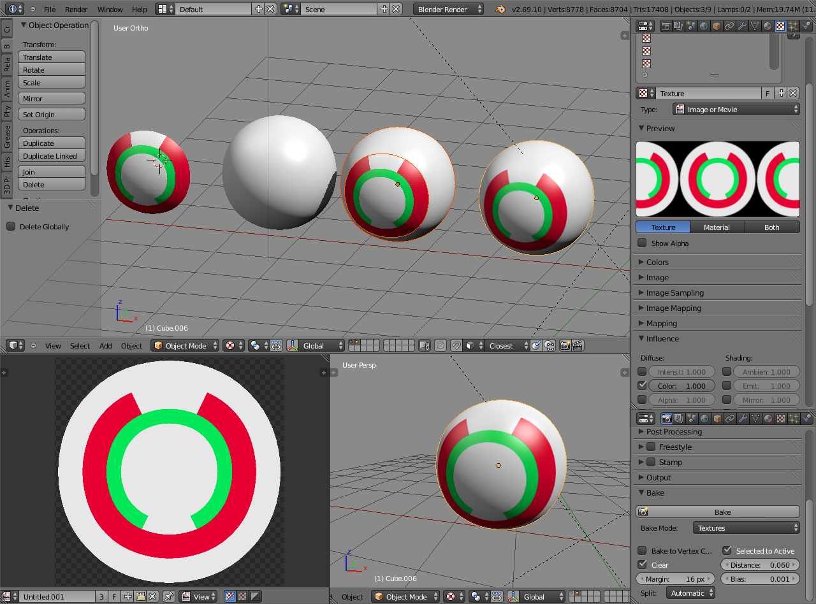
Task: Pin the image in the image editor
Action: [169, 596]
